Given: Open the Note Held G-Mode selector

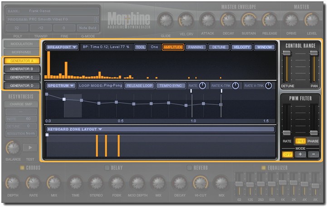Looking at the screenshot, I should 88,28.
